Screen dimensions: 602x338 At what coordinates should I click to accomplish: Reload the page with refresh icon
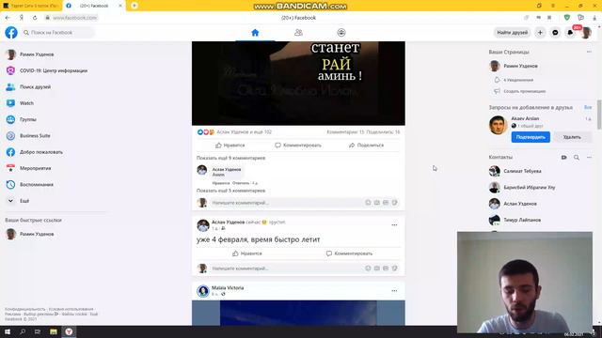(x=35, y=18)
